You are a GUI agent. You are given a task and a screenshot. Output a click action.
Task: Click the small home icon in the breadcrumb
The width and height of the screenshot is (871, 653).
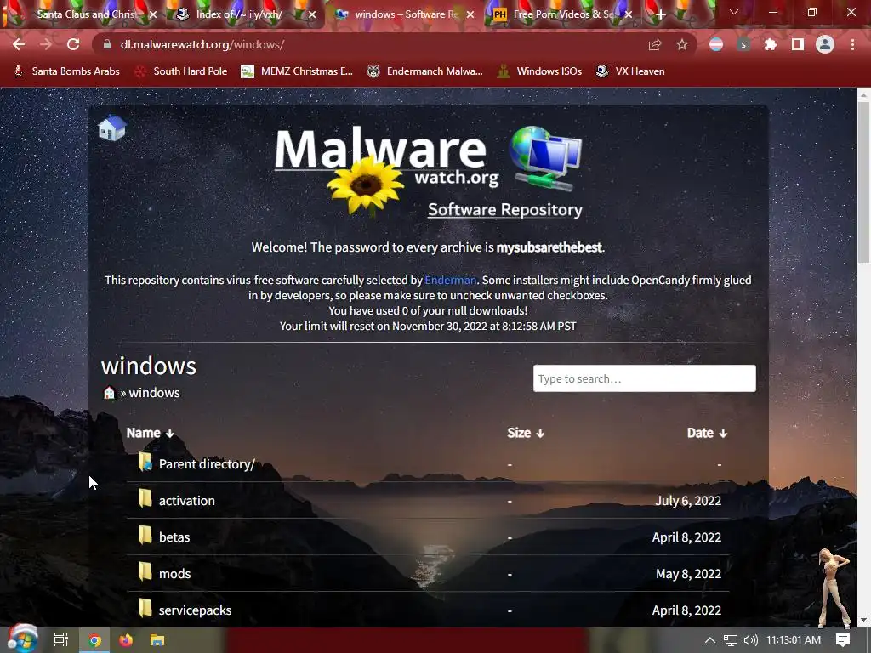point(109,393)
